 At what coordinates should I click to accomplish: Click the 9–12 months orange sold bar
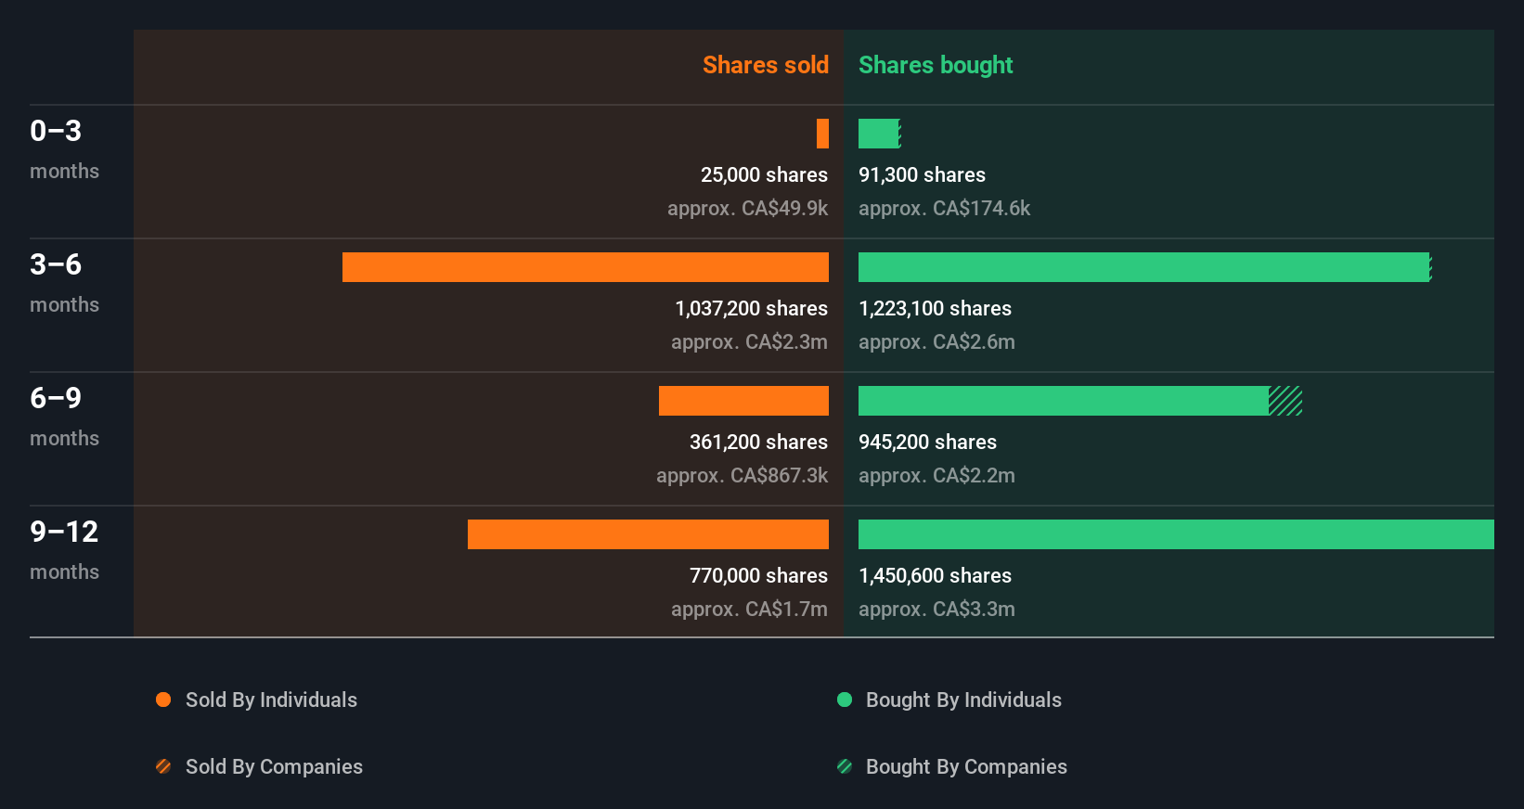(648, 534)
